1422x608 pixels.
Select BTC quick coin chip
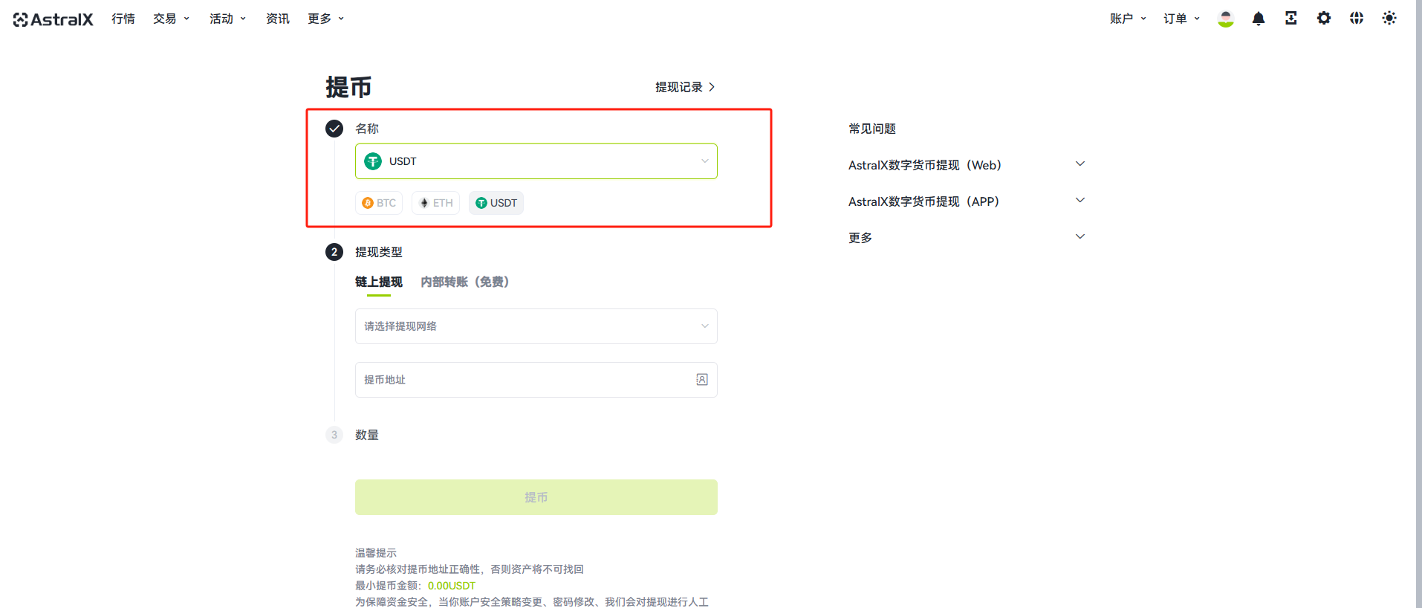(379, 203)
